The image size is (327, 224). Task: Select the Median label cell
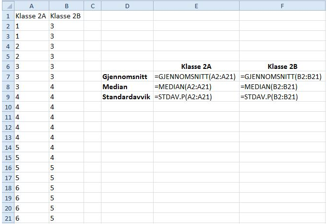pyautogui.click(x=127, y=87)
